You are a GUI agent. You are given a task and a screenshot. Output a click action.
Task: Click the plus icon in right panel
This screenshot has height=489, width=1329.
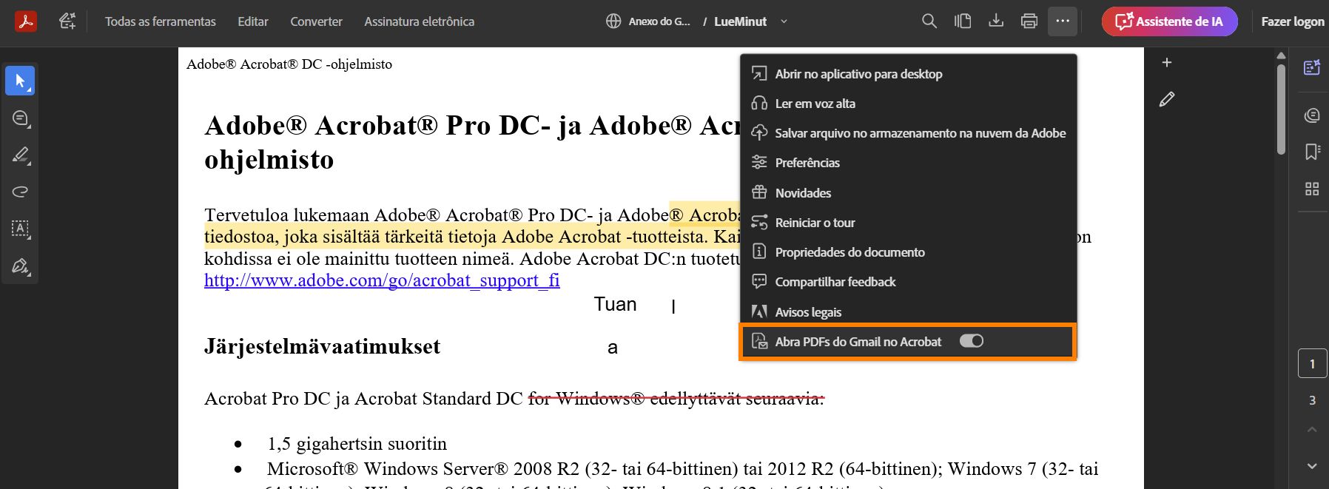1167,63
